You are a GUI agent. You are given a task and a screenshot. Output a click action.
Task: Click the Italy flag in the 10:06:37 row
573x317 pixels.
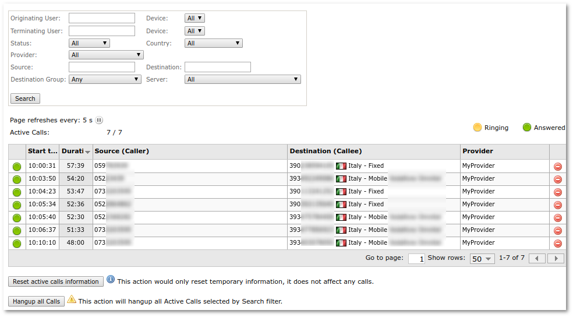click(x=341, y=230)
